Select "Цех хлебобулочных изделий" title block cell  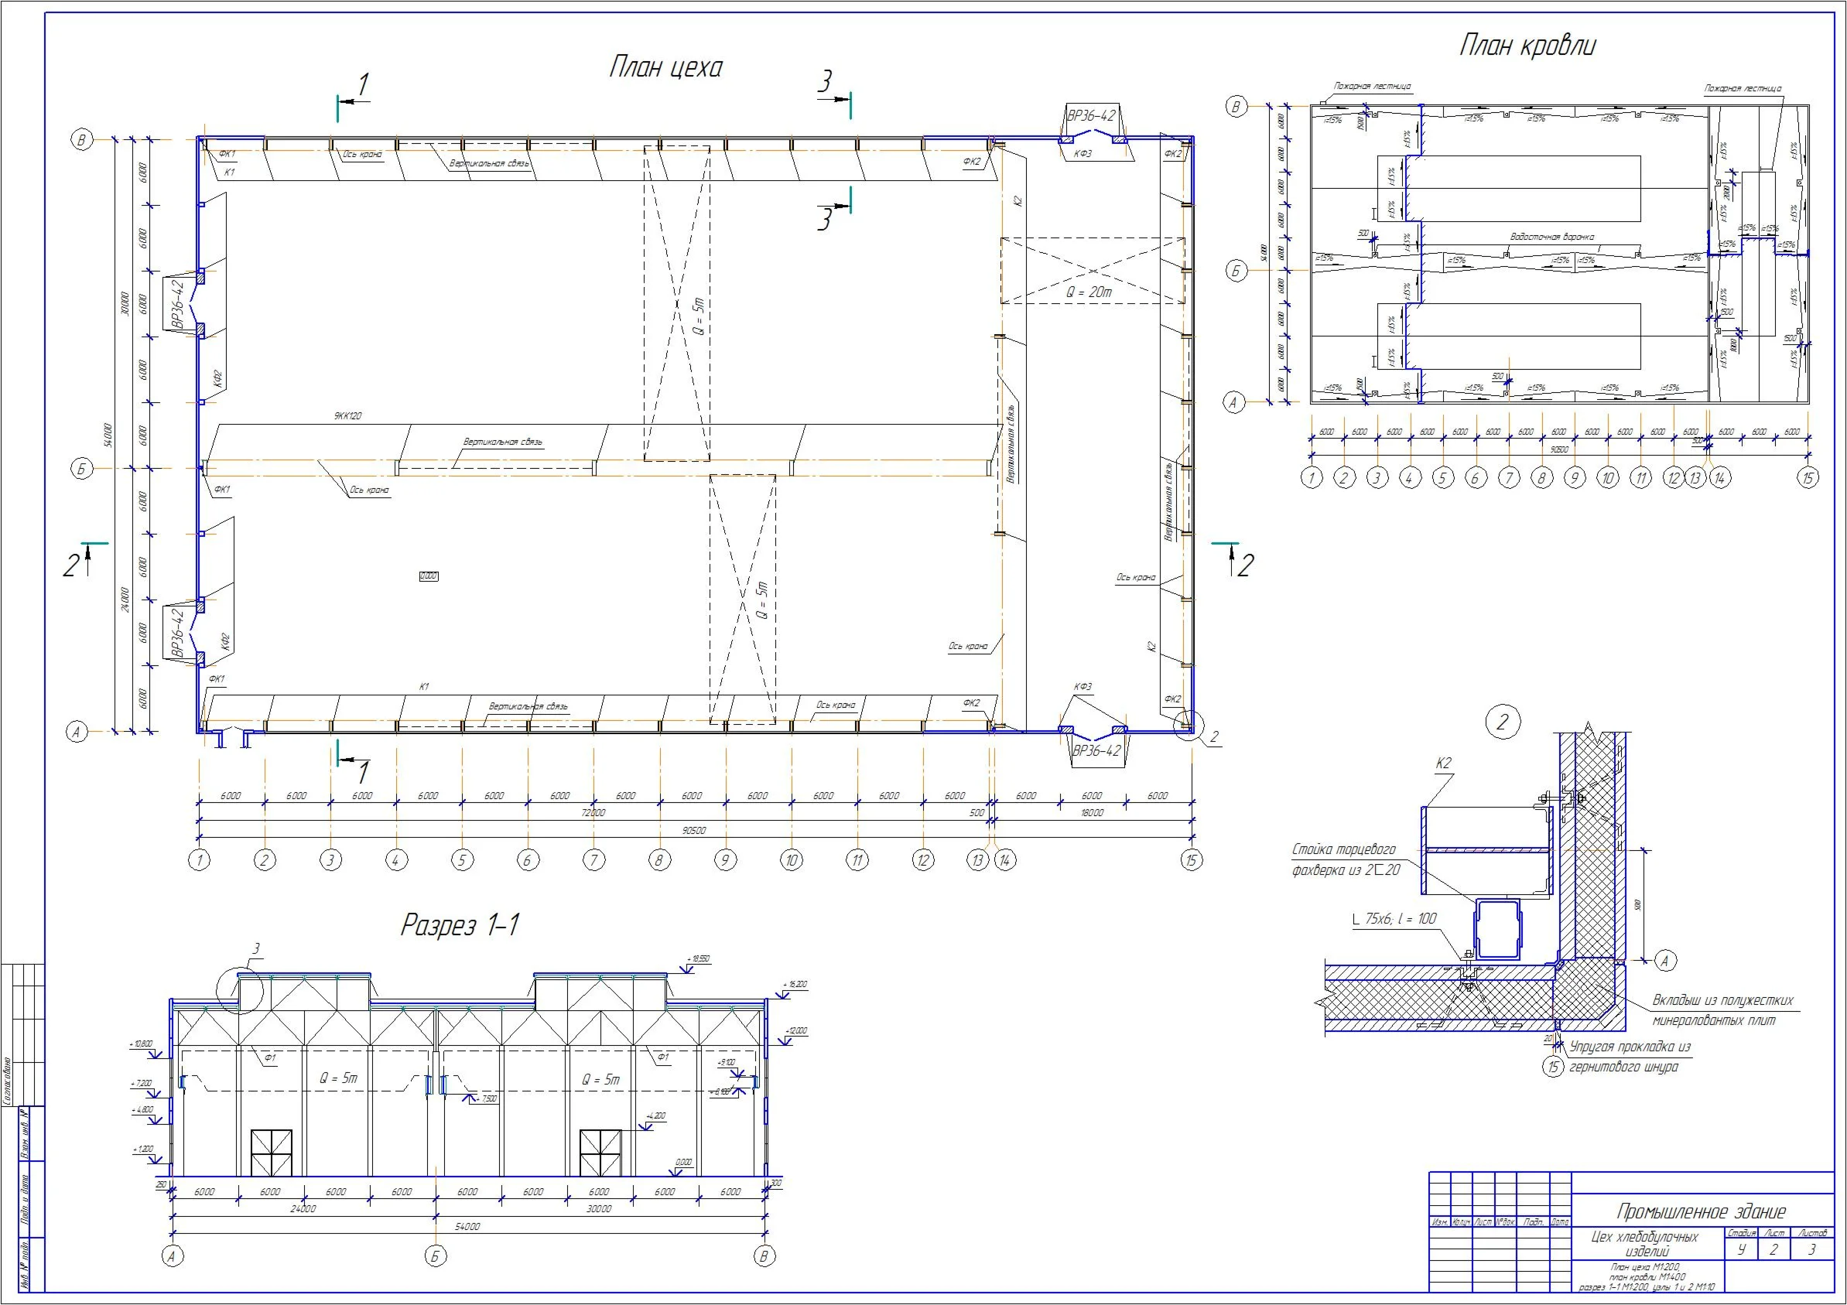(x=1644, y=1244)
